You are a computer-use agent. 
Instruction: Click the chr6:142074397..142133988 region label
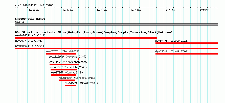tap(34, 6)
